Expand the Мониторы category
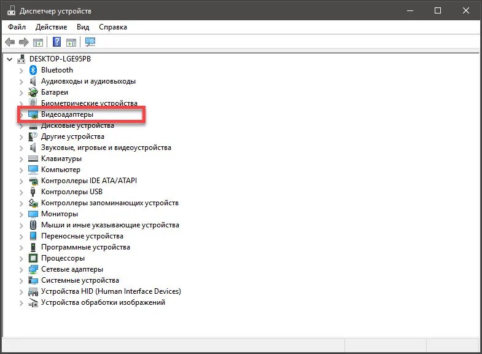This screenshot has width=482, height=354. (21, 214)
